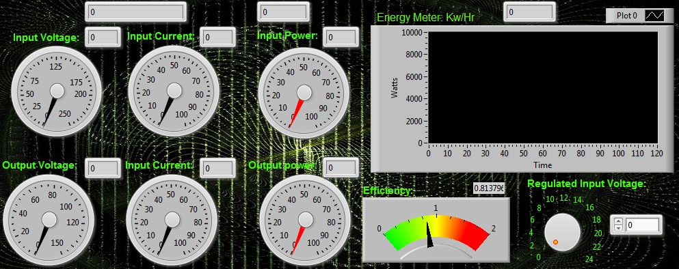Click the Input Power gauge with red needle
This screenshot has height=269, width=679.
coord(304,93)
